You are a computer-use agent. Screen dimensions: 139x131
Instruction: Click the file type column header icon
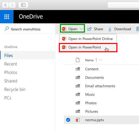[77, 60]
